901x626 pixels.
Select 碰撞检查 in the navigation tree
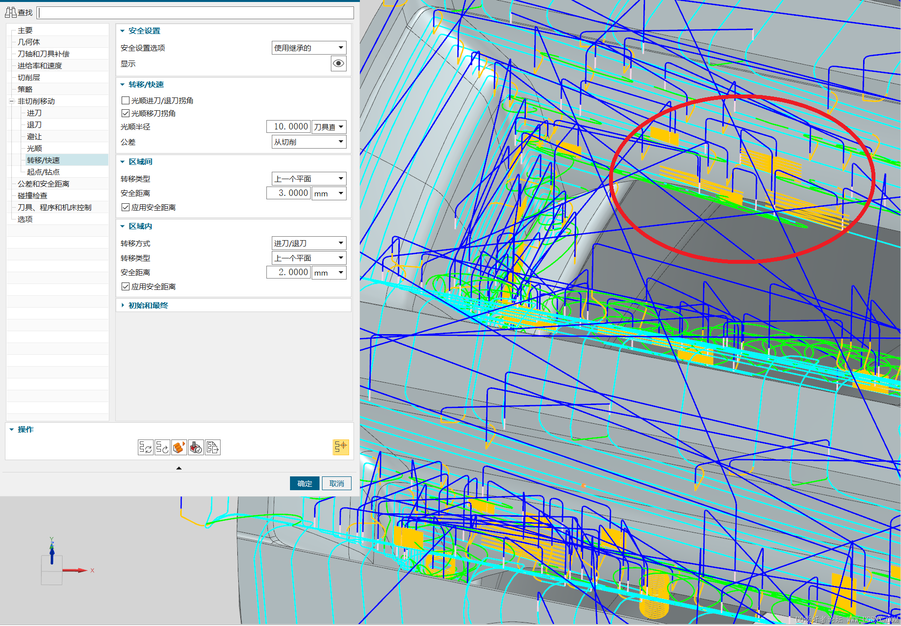pyautogui.click(x=32, y=196)
